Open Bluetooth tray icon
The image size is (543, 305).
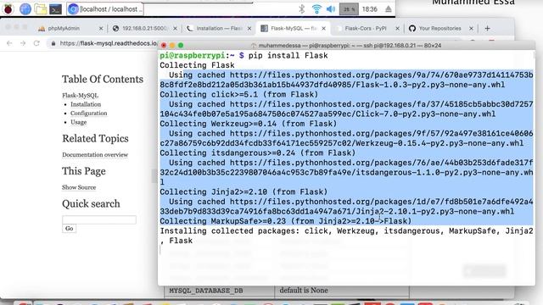click(x=302, y=9)
